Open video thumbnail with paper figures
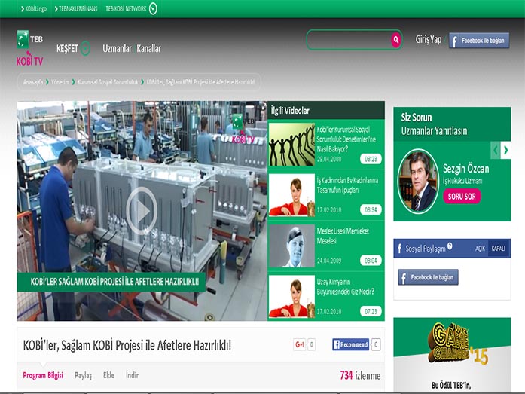Image resolution: width=525 pixels, height=394 pixels. [x=291, y=145]
